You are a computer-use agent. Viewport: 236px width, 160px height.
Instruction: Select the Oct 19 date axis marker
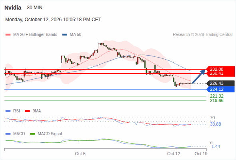[x=201, y=154]
